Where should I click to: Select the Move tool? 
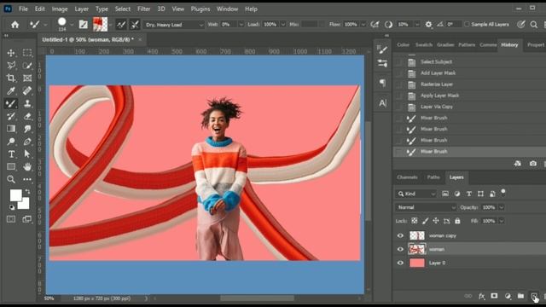click(11, 53)
